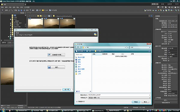Click the funnel filter icon
Viewport: 180px width, 112px height.
click(30, 10)
